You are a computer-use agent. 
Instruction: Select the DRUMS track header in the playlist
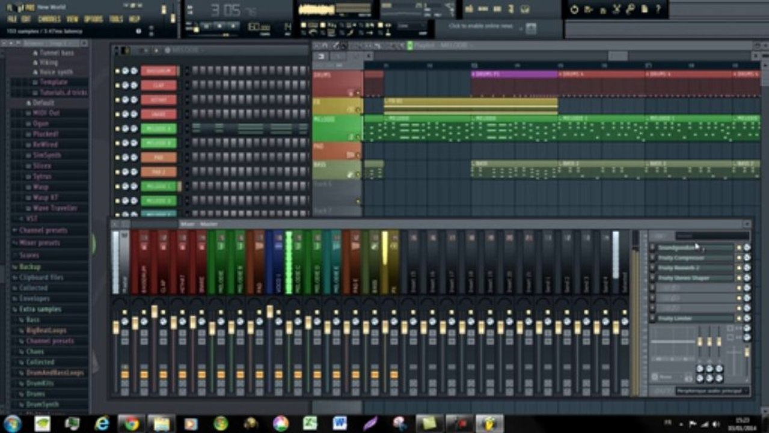pyautogui.click(x=337, y=84)
